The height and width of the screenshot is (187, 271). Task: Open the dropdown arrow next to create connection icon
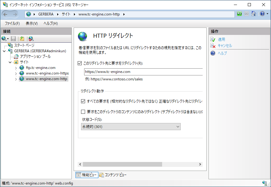point(8,39)
